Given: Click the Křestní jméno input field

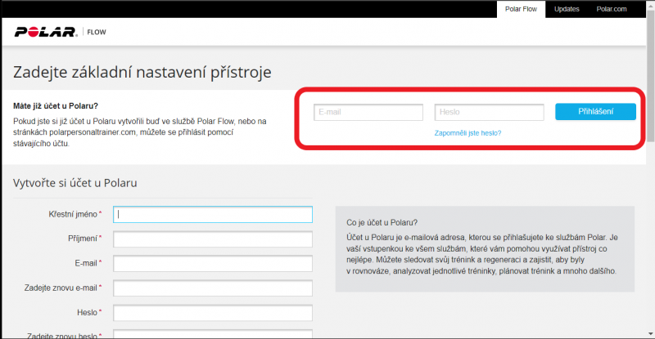Looking at the screenshot, I should point(213,214).
